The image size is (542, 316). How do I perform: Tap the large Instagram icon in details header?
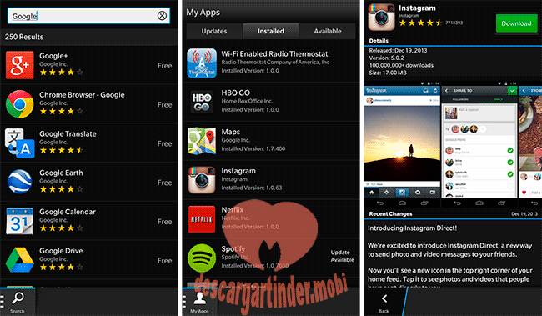[381, 18]
